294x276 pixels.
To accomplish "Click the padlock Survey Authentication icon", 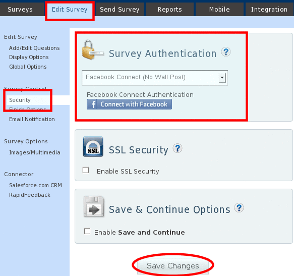I will click(93, 50).
